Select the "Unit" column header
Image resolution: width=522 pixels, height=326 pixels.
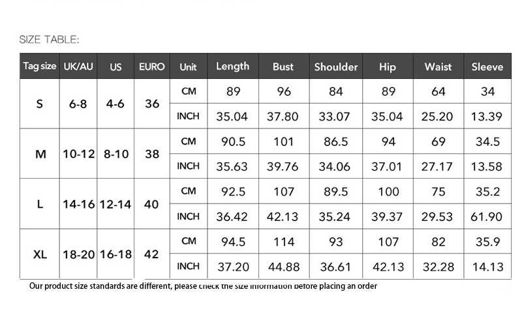[x=188, y=67]
